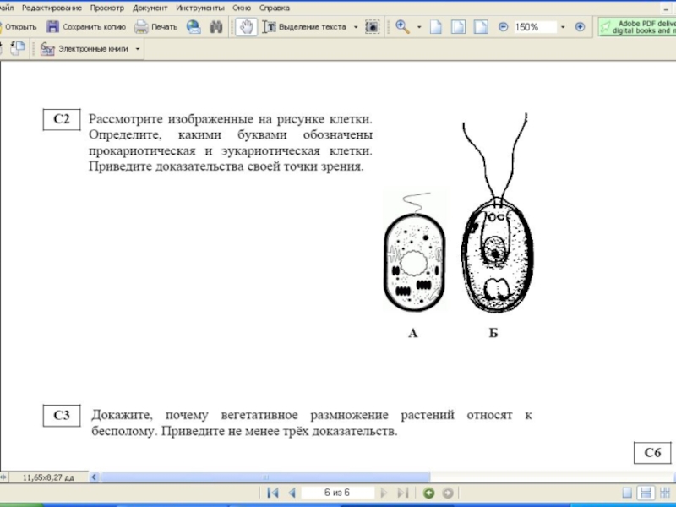Enable single page layout view
This screenshot has width=676, height=507.
coord(628,493)
